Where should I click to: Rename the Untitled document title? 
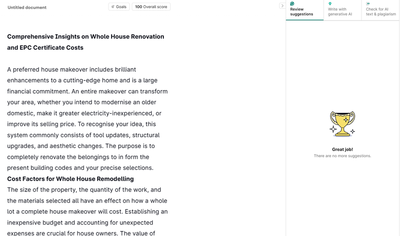[x=27, y=8]
